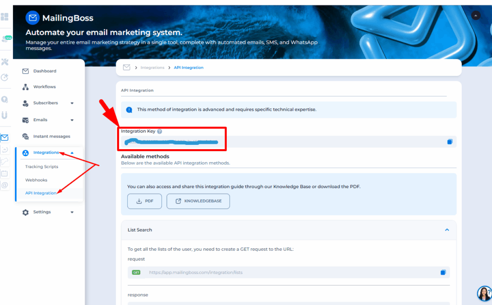Image resolution: width=492 pixels, height=305 pixels.
Task: Go to Dashboard in sidebar
Action: pyautogui.click(x=44, y=71)
